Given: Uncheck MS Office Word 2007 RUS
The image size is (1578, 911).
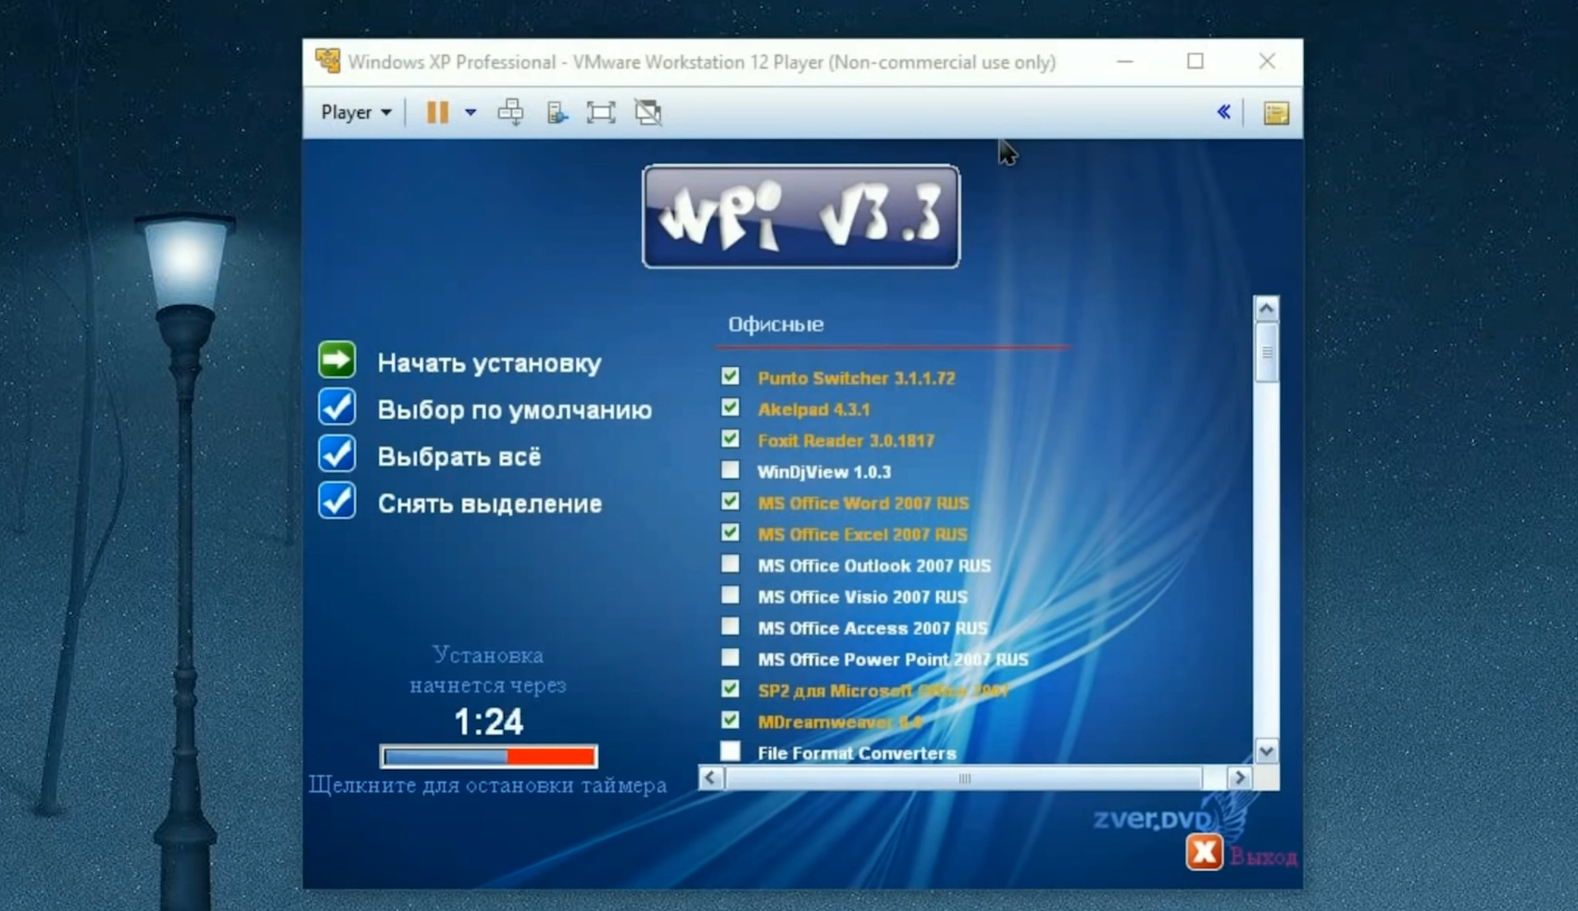Looking at the screenshot, I should [730, 502].
